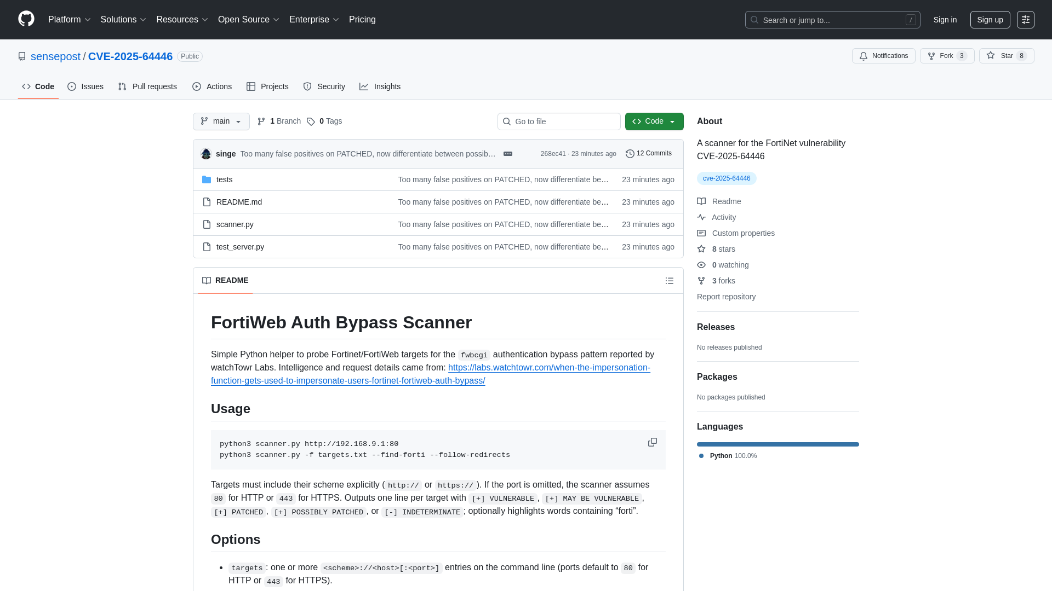Open the Pricing menu item
The image size is (1052, 591).
tap(362, 19)
